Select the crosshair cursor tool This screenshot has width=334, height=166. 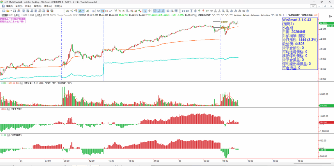coord(149,11)
